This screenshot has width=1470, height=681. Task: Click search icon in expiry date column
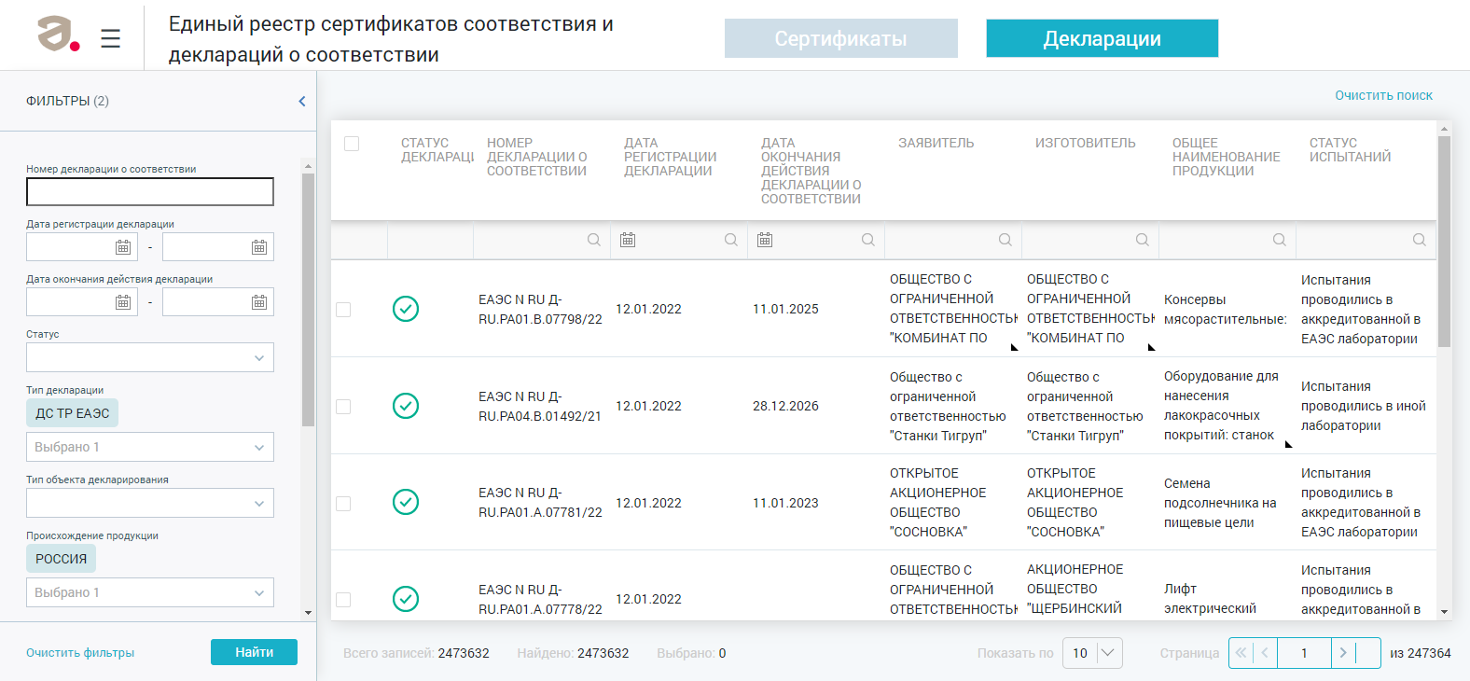pyautogui.click(x=867, y=240)
